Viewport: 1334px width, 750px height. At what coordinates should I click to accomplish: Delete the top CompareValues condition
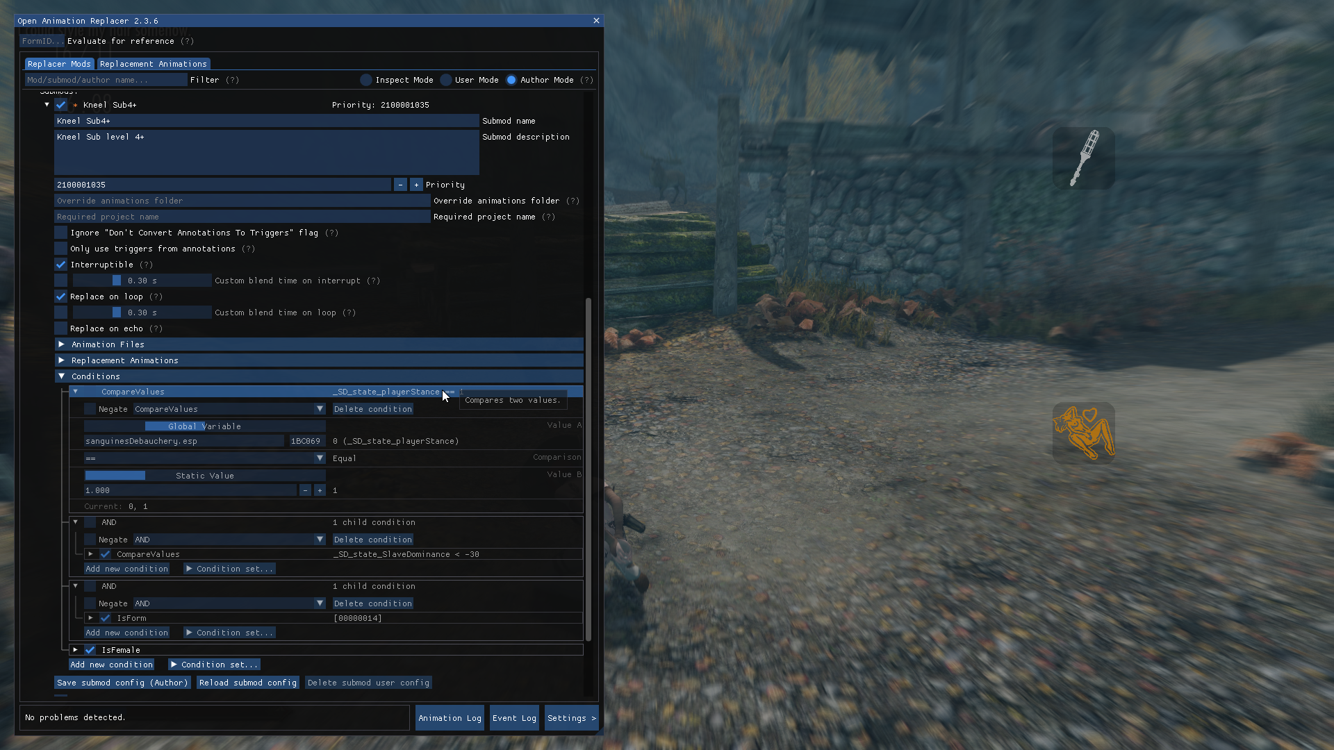pos(373,409)
